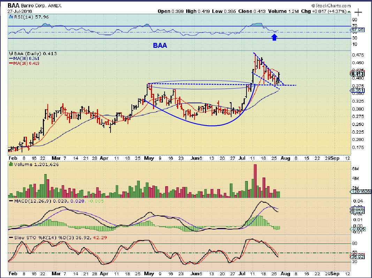This screenshot has height=278, width=372.
Task: Click the crosshair icon at top right
Action: click(x=358, y=12)
